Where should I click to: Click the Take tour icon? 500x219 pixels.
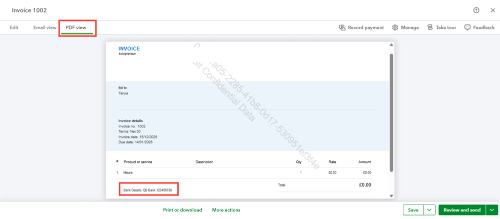[430, 27]
